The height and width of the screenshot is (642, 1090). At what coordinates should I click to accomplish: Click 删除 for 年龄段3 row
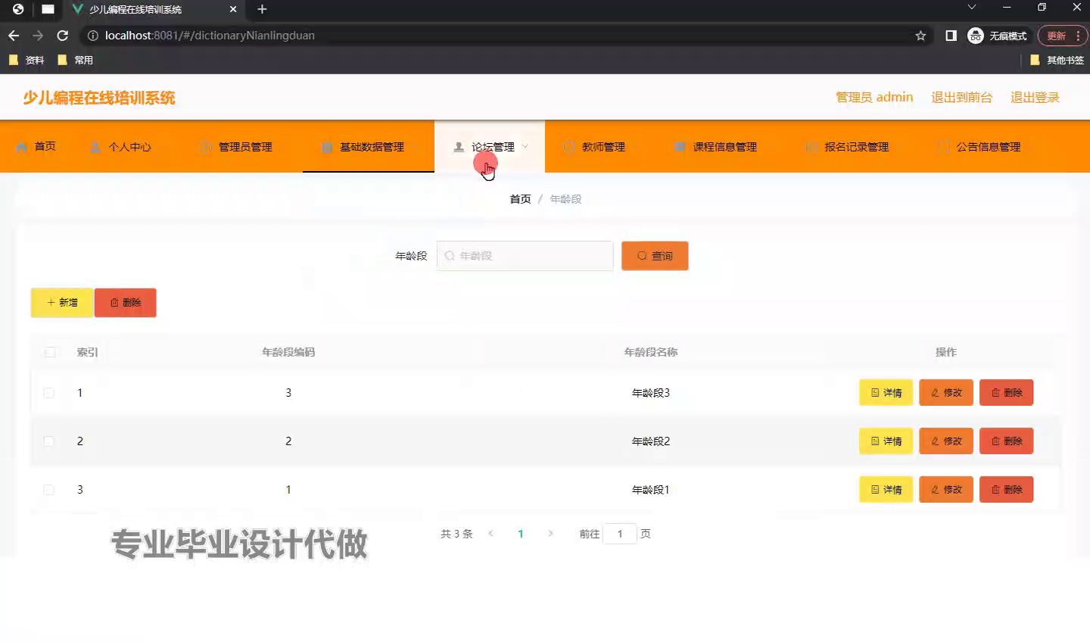[x=1007, y=393]
